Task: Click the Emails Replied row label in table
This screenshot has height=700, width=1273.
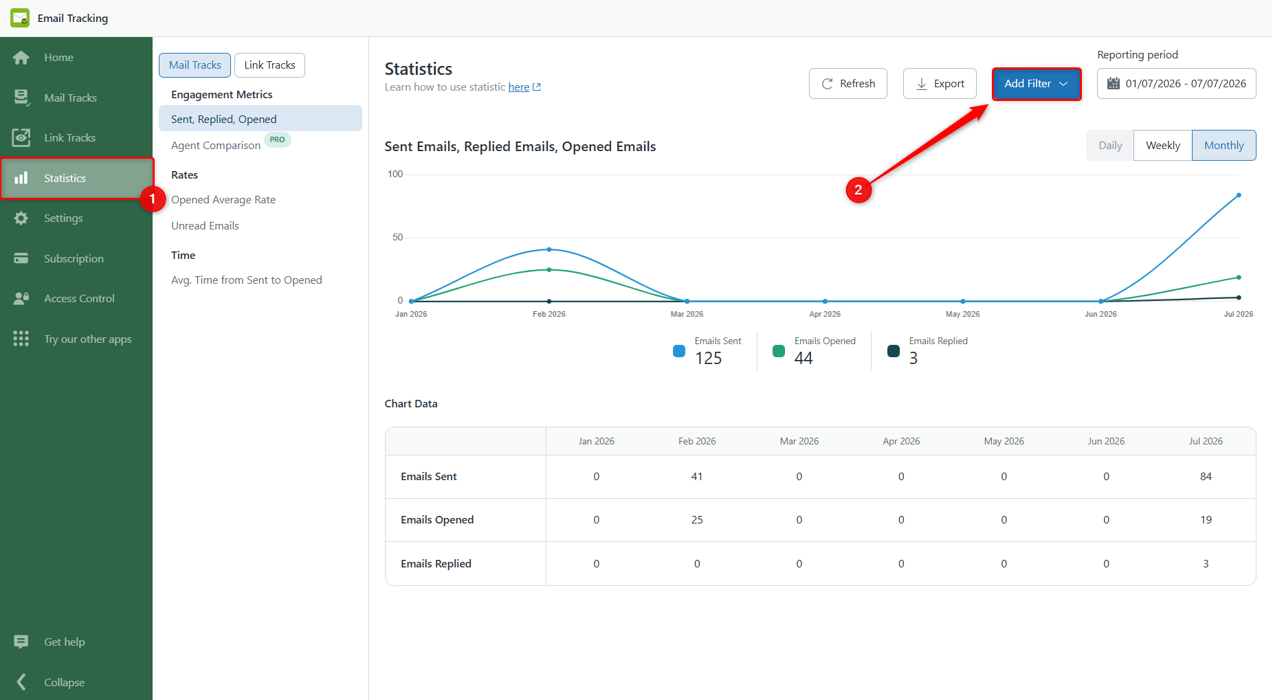Action: coord(436,564)
